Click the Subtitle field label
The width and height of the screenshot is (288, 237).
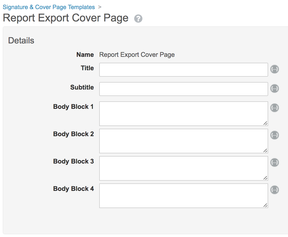(x=82, y=87)
